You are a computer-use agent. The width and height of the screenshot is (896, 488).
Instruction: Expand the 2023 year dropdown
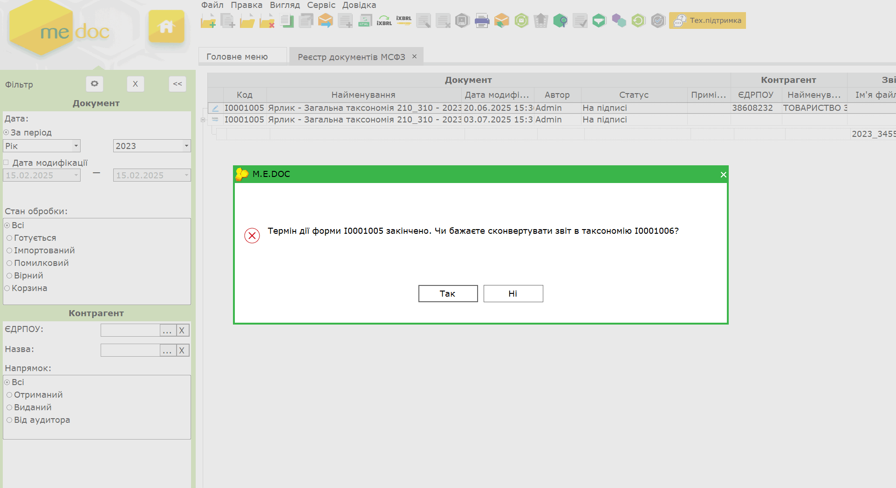(152, 146)
